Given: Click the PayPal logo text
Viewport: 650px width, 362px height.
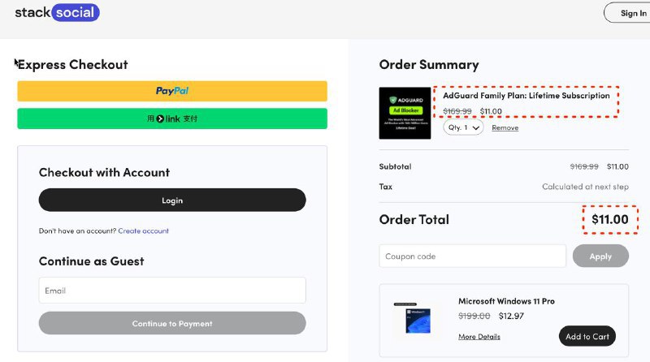Looking at the screenshot, I should (x=172, y=91).
